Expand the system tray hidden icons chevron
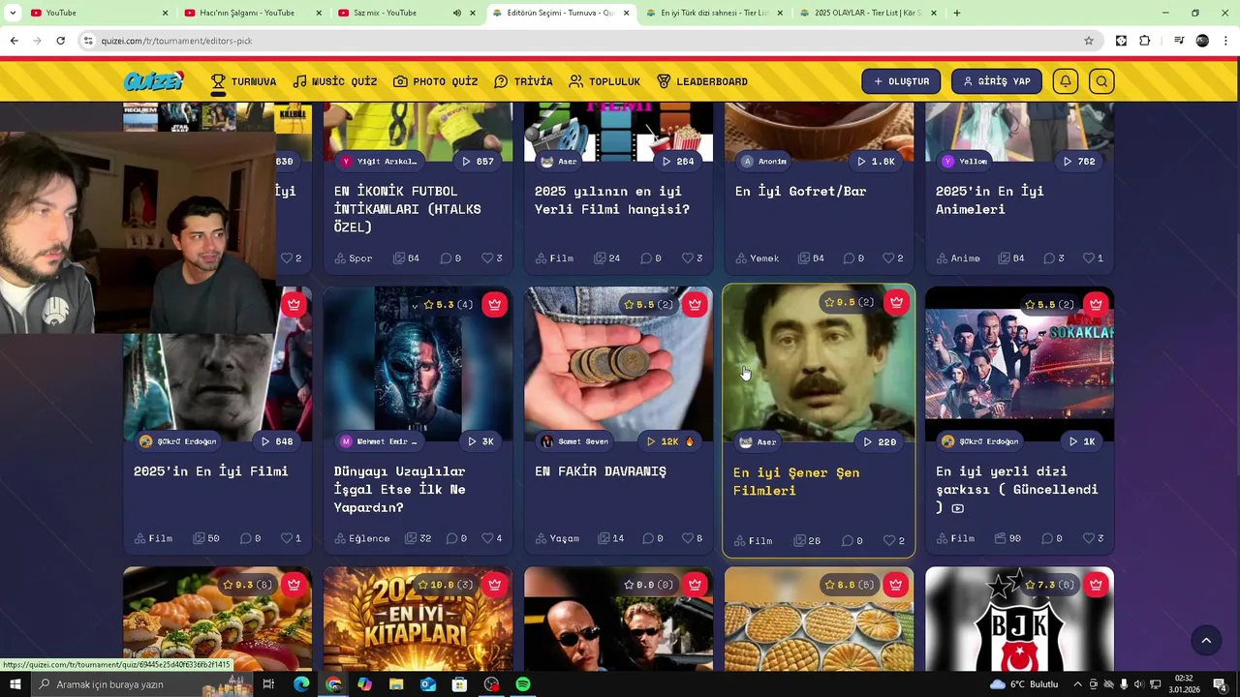 [x=1077, y=684]
